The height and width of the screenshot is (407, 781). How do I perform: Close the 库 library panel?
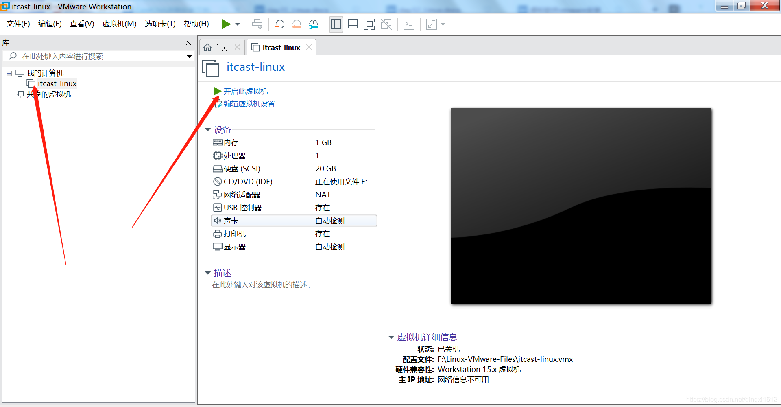(188, 43)
